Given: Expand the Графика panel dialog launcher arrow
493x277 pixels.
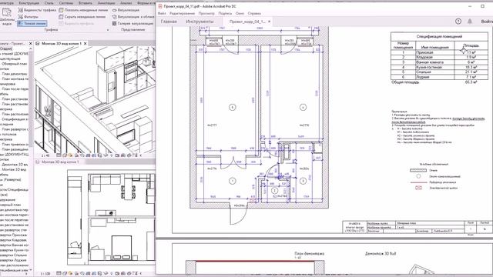Looking at the screenshot, I should pyautogui.click(x=108, y=30).
